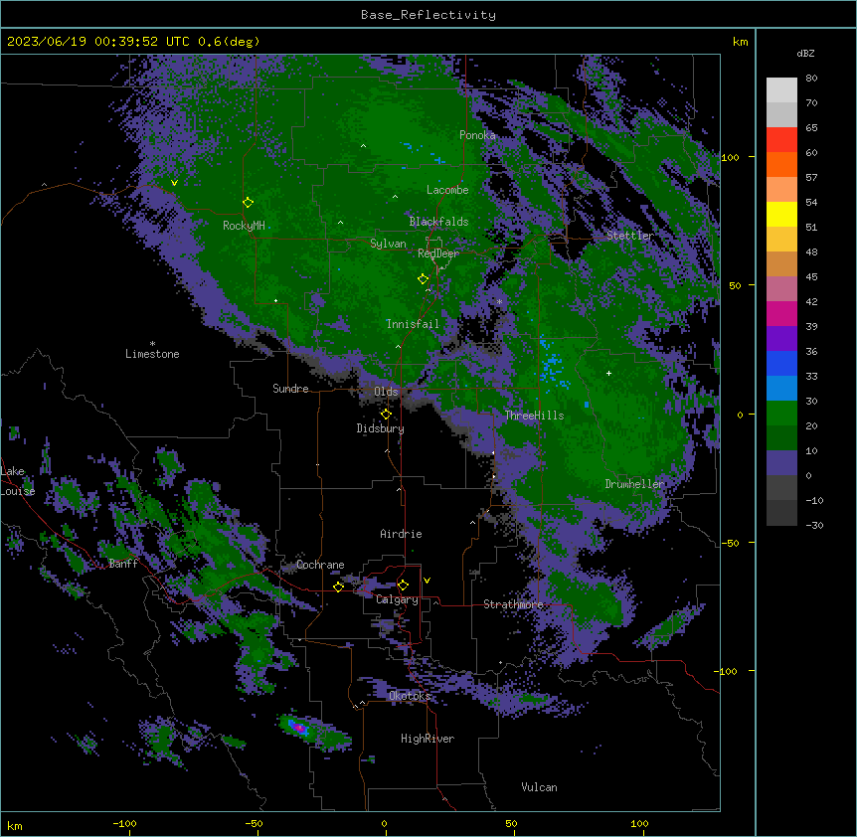
Task: Pick the blue swatch between 36 and 33
Action: pos(781,363)
